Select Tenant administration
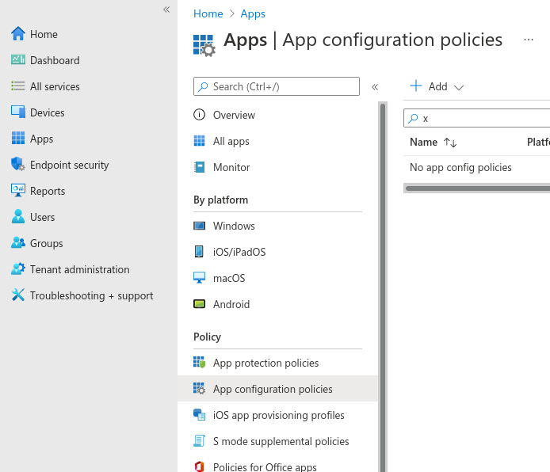The width and height of the screenshot is (550, 472). coord(79,269)
